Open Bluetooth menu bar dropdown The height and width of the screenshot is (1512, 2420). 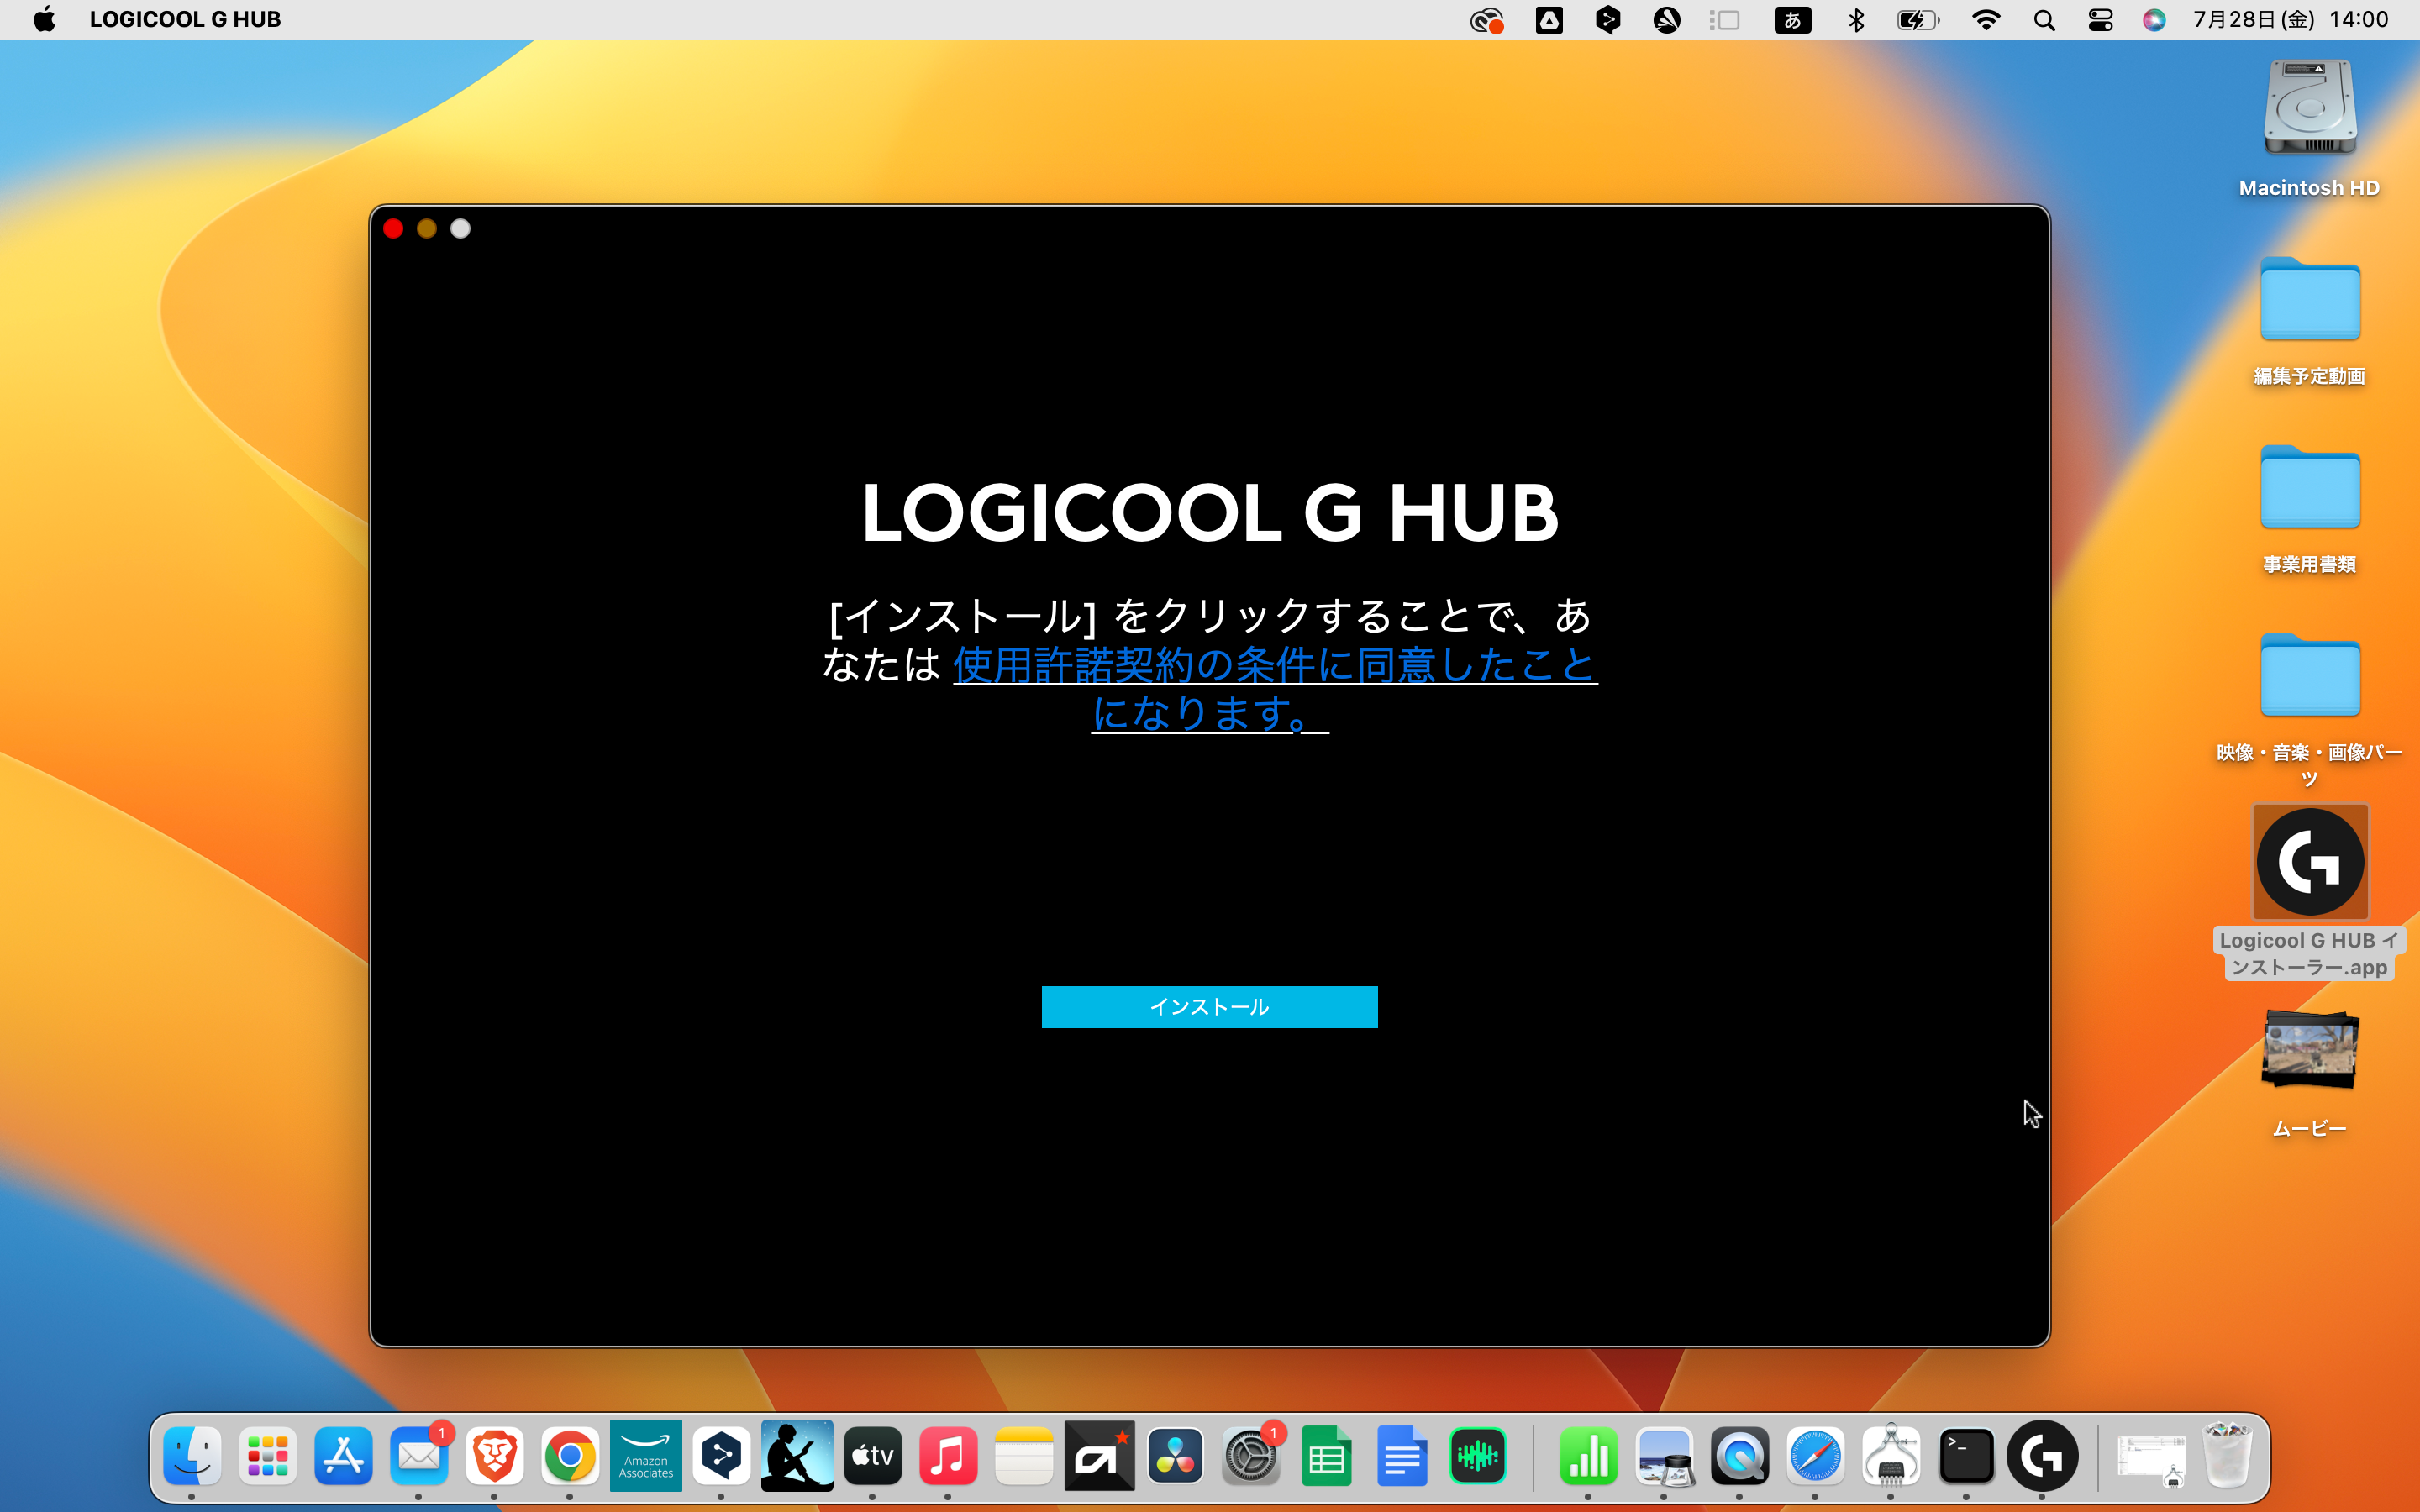(x=1856, y=20)
